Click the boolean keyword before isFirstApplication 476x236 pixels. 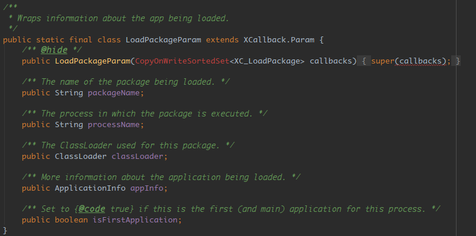(71, 220)
